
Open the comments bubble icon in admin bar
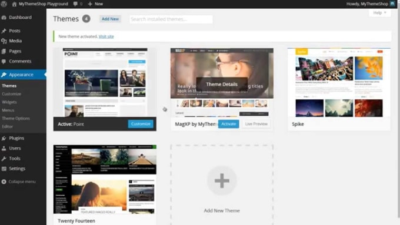click(x=75, y=4)
